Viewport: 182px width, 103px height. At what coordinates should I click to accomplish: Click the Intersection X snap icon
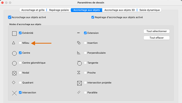click(14, 93)
